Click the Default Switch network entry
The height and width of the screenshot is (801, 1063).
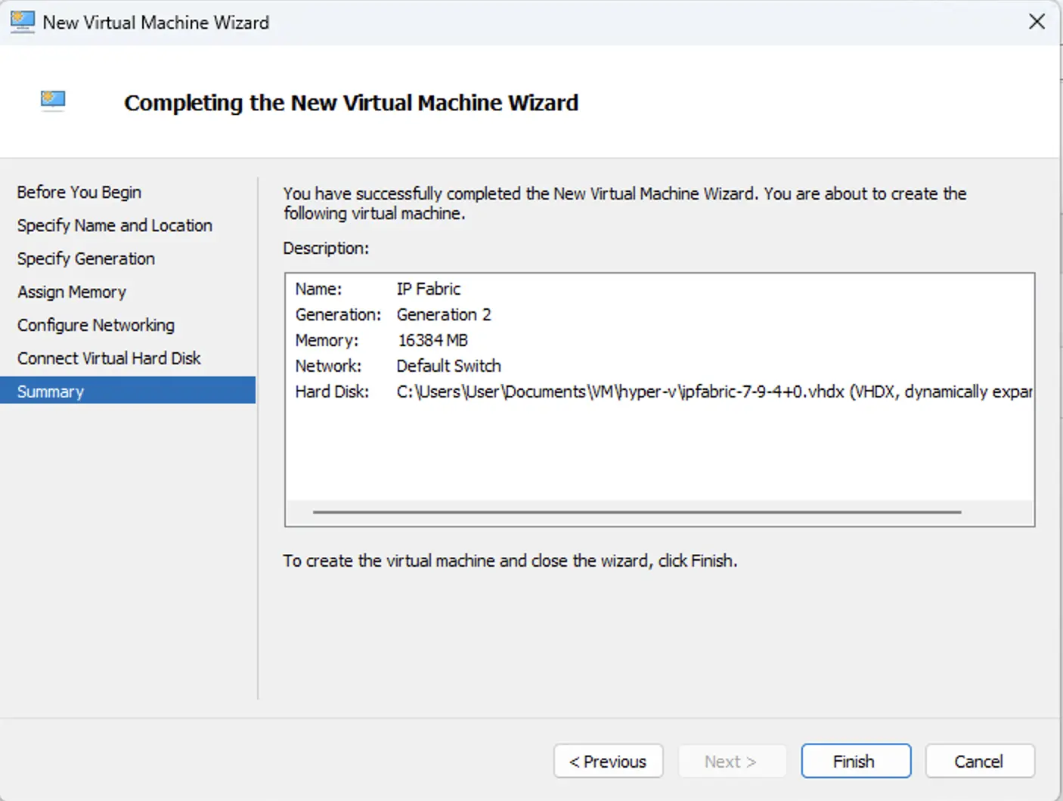pos(448,366)
